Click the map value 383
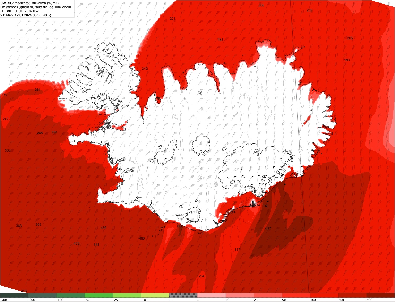This screenshot has height=302, width=395. click(19, 226)
